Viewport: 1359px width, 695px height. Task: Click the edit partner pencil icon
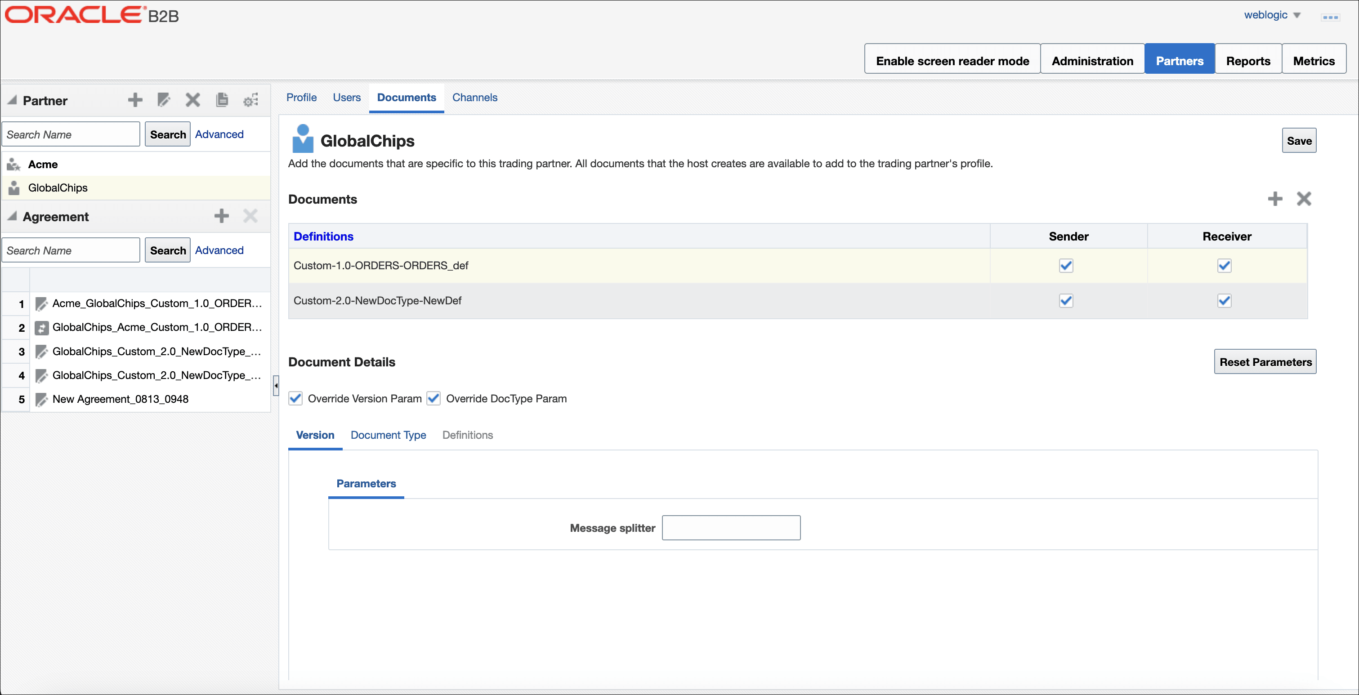(164, 100)
